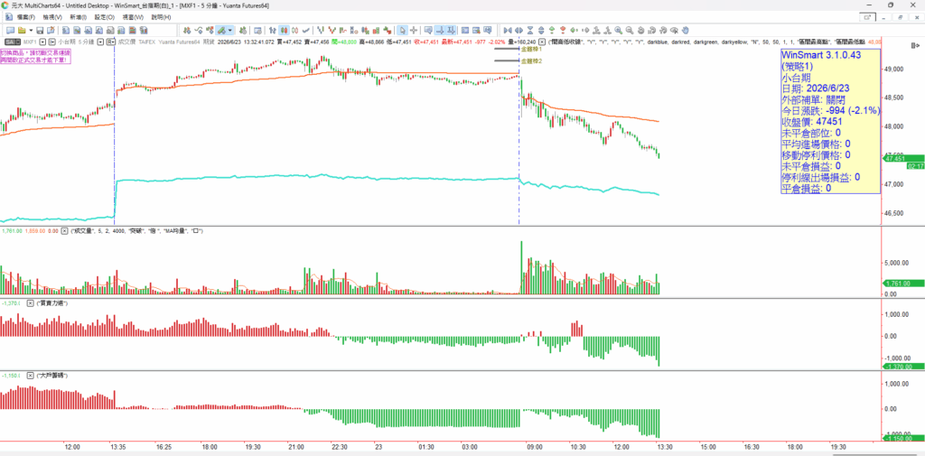Toggle the 大戶籌碼 indicator status box
This screenshot has width=925, height=456.
point(31,375)
